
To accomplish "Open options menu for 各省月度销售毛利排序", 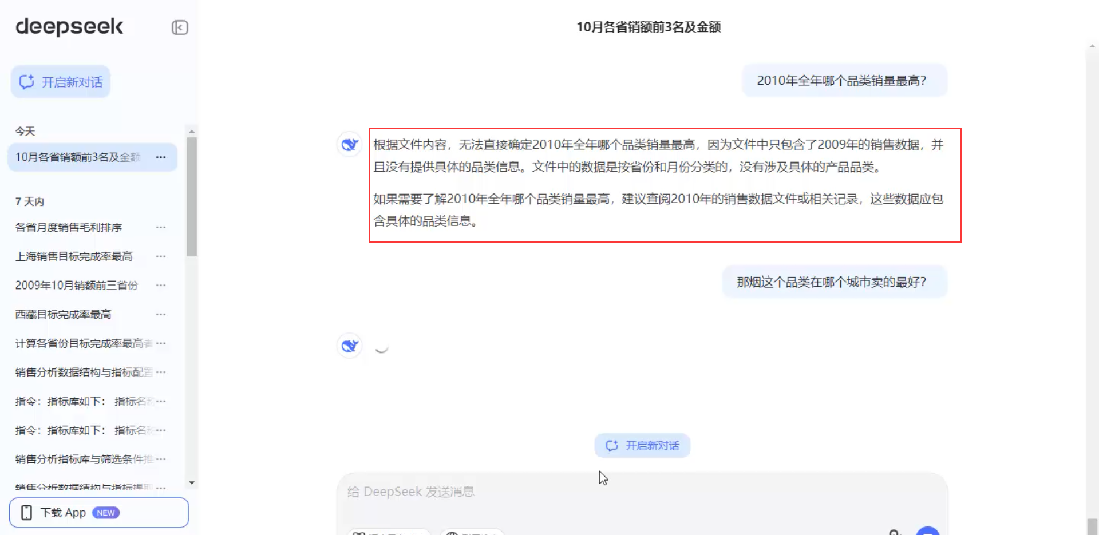I will [x=161, y=228].
